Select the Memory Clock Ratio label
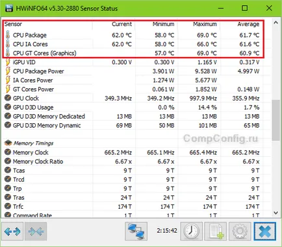Screen dimensions: 282x247 coord(38,161)
